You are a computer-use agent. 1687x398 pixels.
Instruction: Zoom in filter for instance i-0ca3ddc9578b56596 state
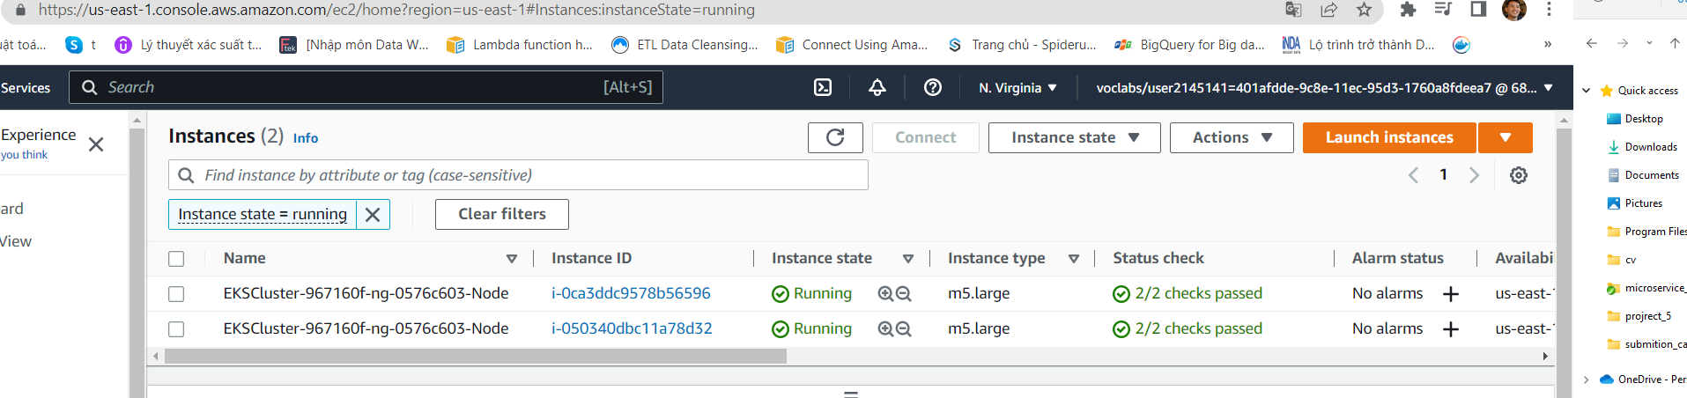(885, 294)
